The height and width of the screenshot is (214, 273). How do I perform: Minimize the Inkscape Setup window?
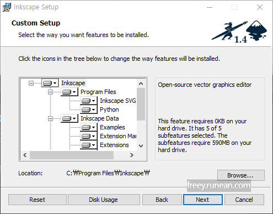click(210, 7)
